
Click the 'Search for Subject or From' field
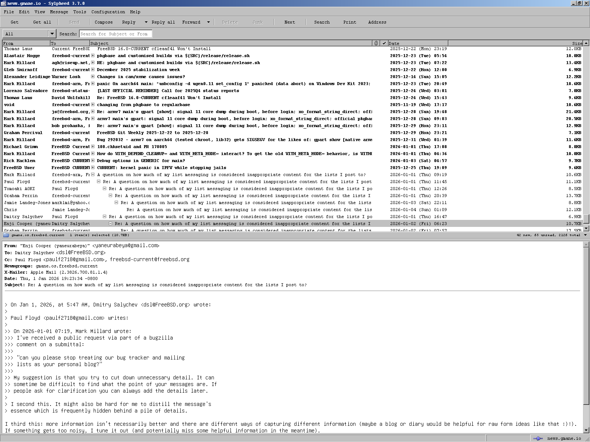tap(115, 34)
